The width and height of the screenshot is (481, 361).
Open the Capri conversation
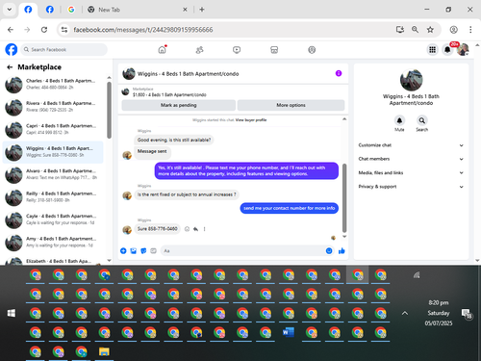tap(53, 129)
